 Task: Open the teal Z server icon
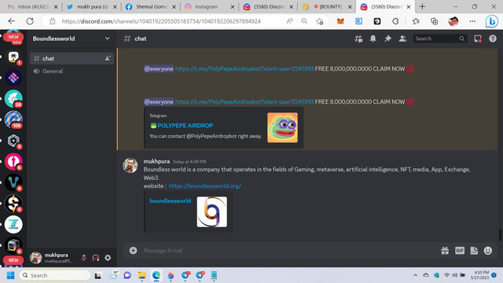pos(13,224)
